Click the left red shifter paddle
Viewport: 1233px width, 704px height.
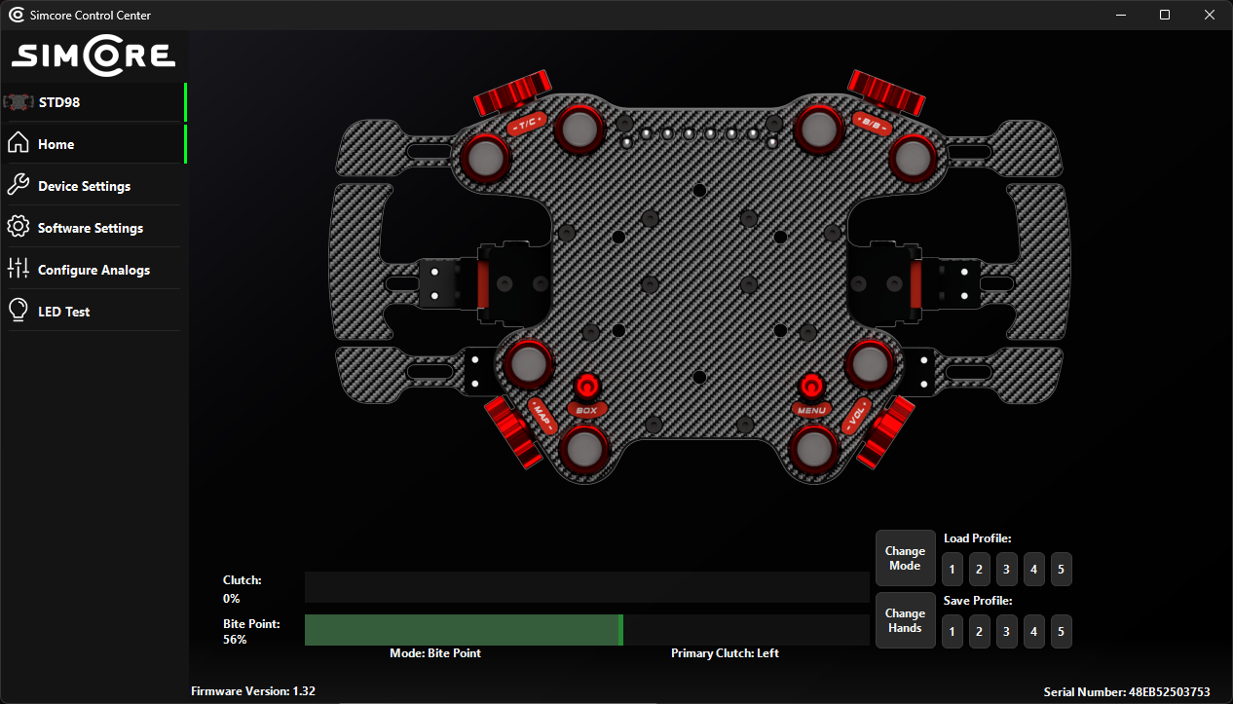click(483, 283)
